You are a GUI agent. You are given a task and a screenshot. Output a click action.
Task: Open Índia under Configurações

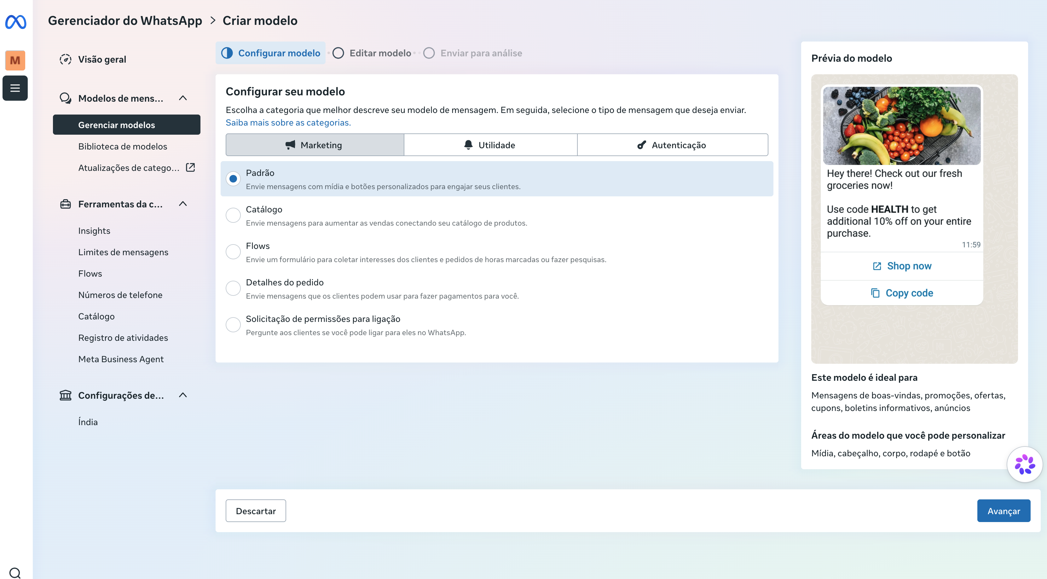click(x=88, y=422)
